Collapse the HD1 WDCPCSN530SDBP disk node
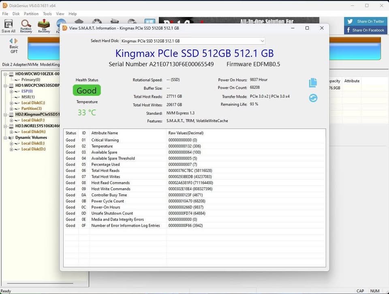Screen dimensions: 389x294 coord(5,86)
